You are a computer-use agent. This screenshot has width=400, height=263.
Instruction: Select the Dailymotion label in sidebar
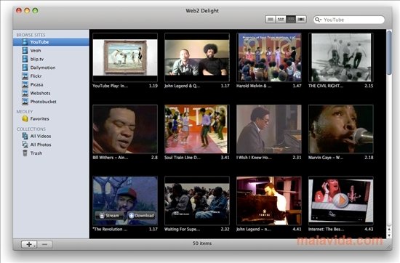[x=43, y=68]
